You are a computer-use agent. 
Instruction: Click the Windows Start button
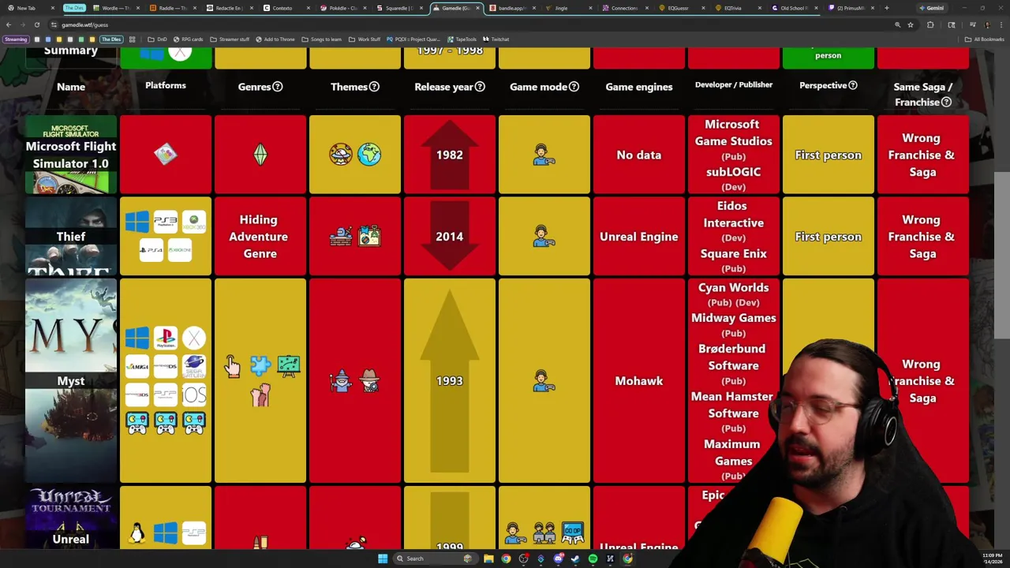click(x=383, y=559)
